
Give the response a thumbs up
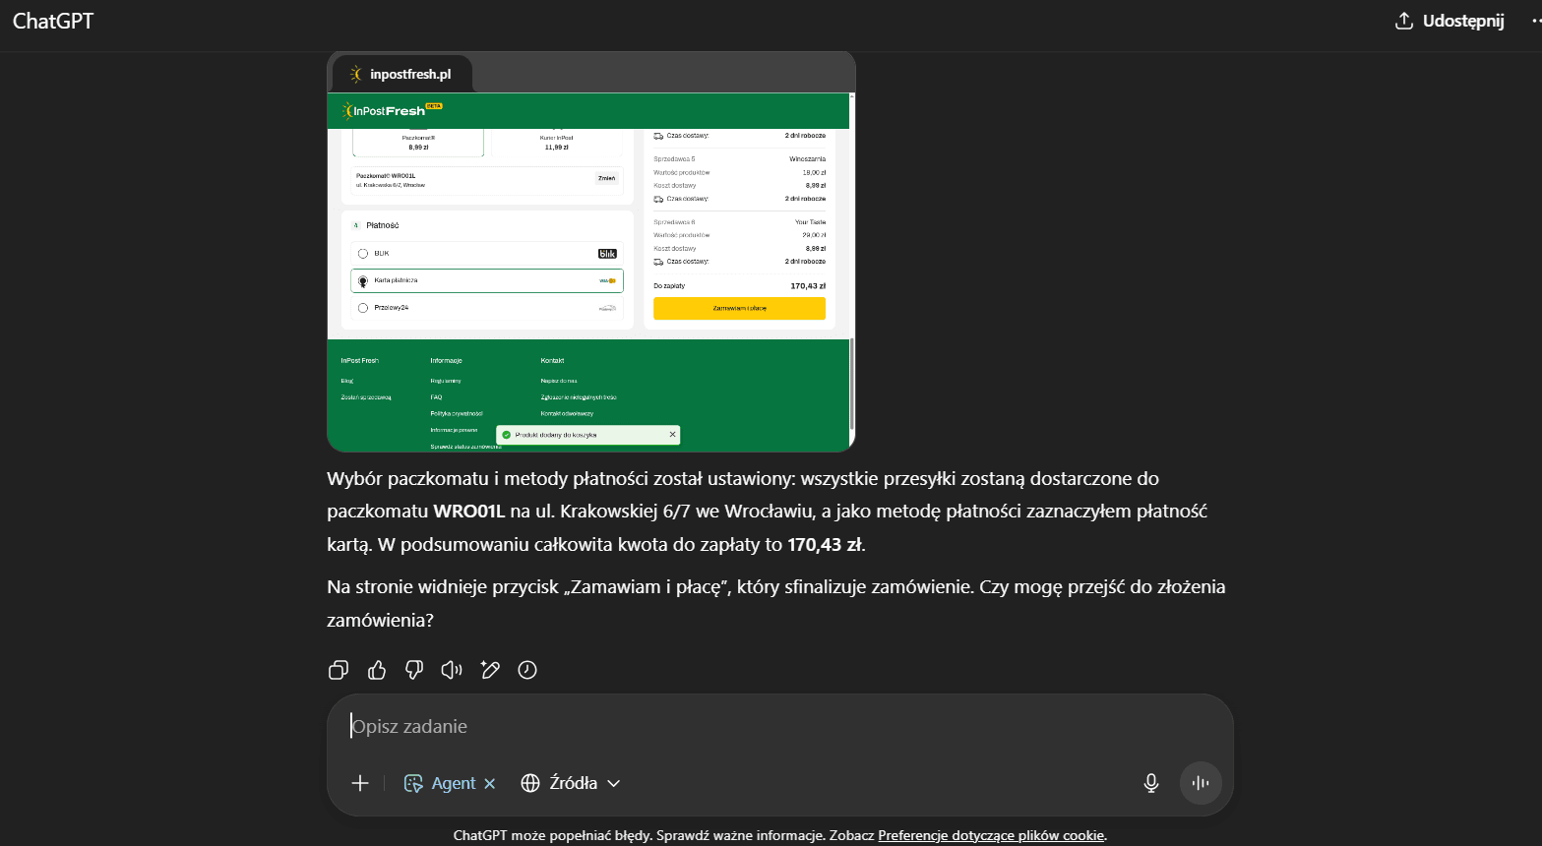tap(377, 670)
